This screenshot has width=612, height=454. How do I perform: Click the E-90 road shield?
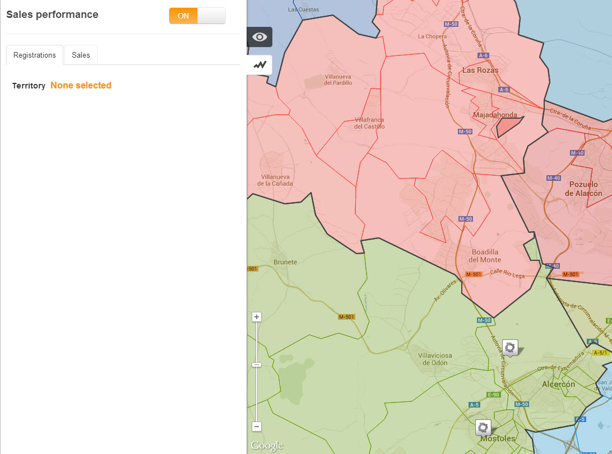point(493,395)
